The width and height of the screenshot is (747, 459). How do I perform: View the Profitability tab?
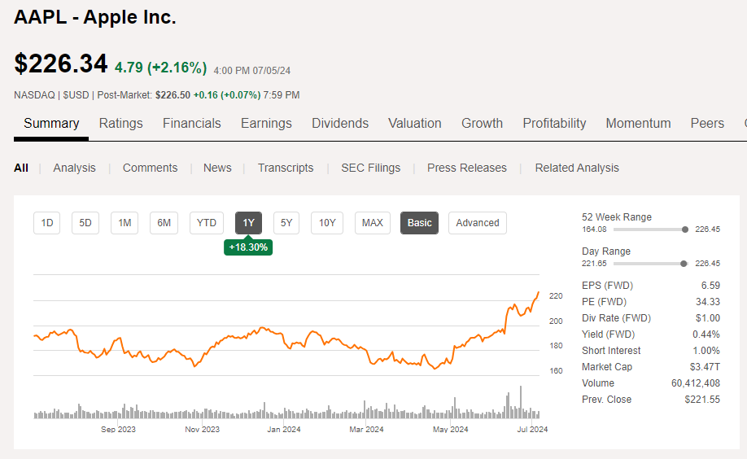pos(554,124)
